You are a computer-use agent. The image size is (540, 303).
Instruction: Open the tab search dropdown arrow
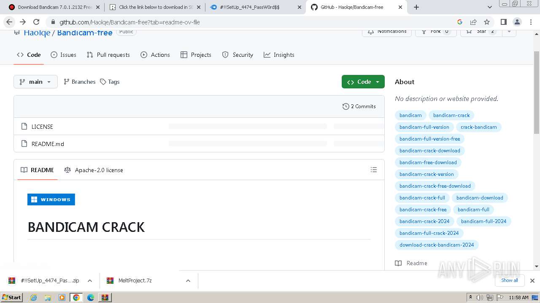[x=490, y=7]
